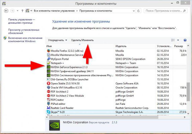The width and height of the screenshot is (192, 134).
Task: Select Oracle VM VirtualBox 4.3.16 icon
Action: (49, 87)
